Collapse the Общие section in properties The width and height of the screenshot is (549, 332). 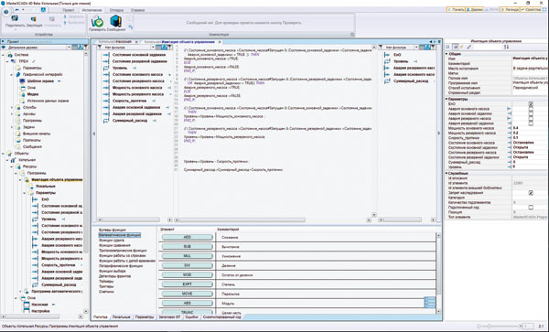(x=447, y=54)
